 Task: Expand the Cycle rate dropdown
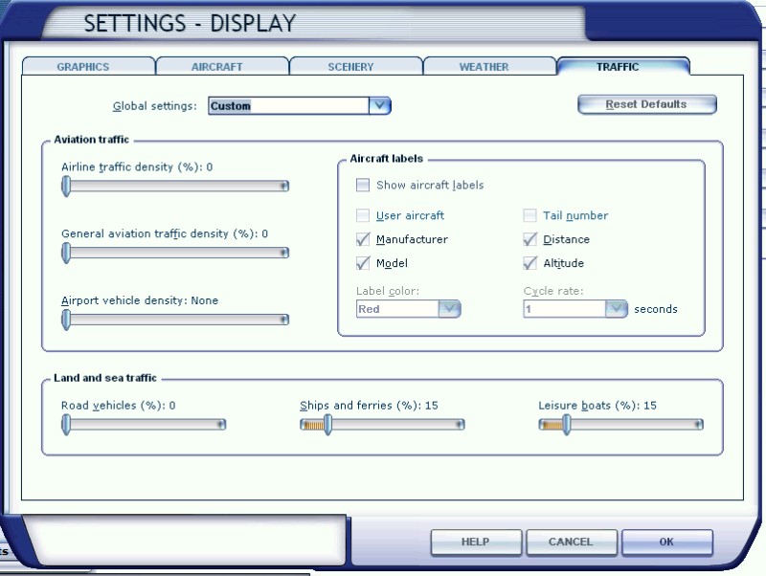tap(617, 309)
